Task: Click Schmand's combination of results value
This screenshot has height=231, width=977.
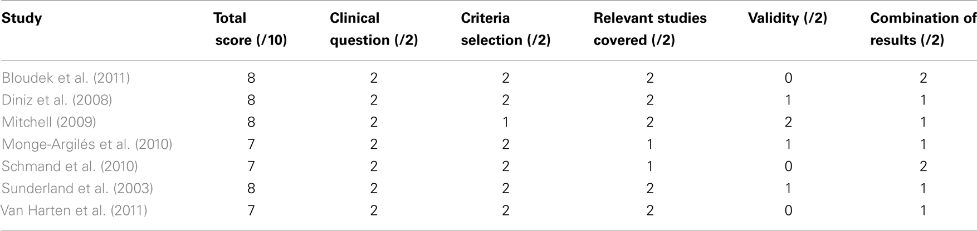Action: pyautogui.click(x=923, y=167)
